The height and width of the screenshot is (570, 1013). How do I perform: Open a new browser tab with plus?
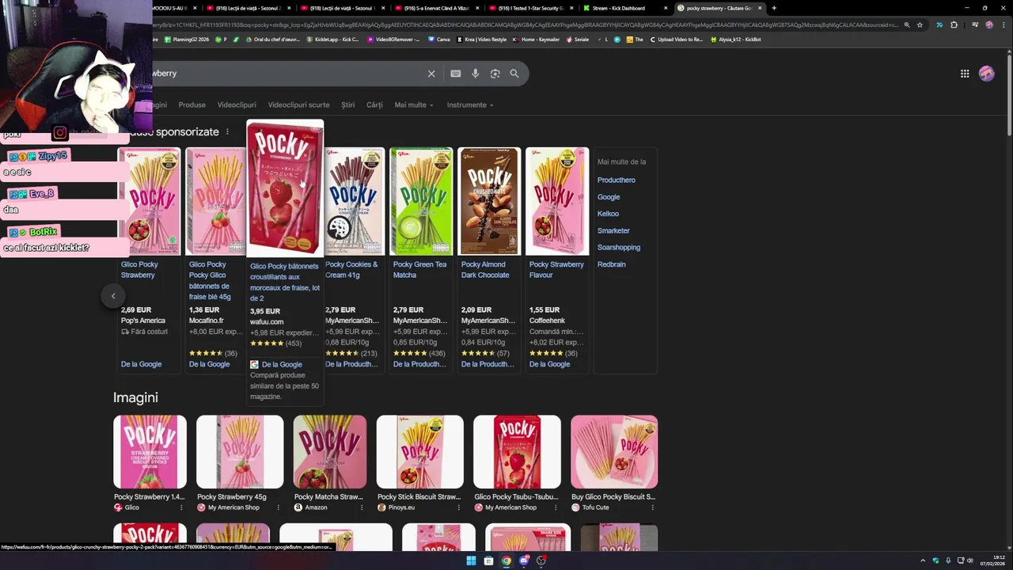(774, 8)
